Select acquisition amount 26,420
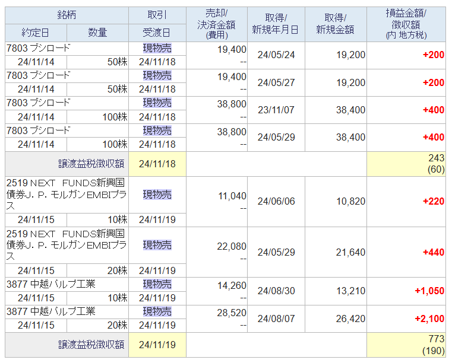 tap(350, 319)
